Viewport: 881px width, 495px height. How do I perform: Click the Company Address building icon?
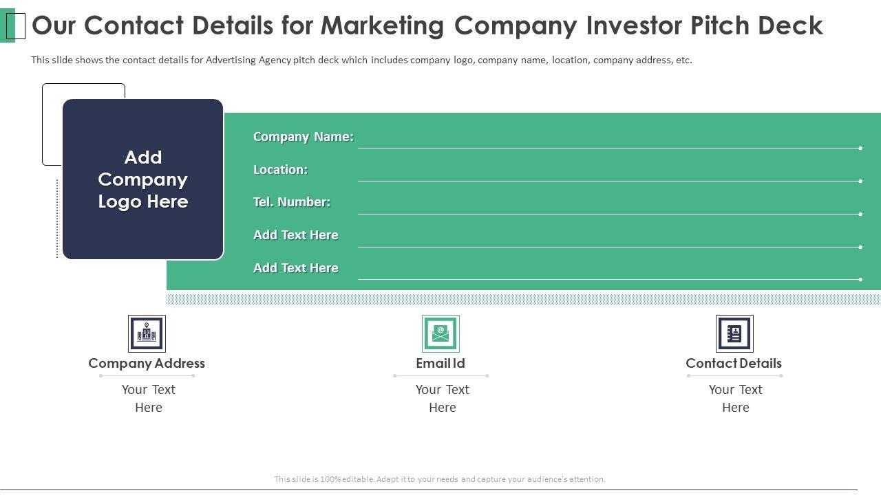tap(147, 333)
